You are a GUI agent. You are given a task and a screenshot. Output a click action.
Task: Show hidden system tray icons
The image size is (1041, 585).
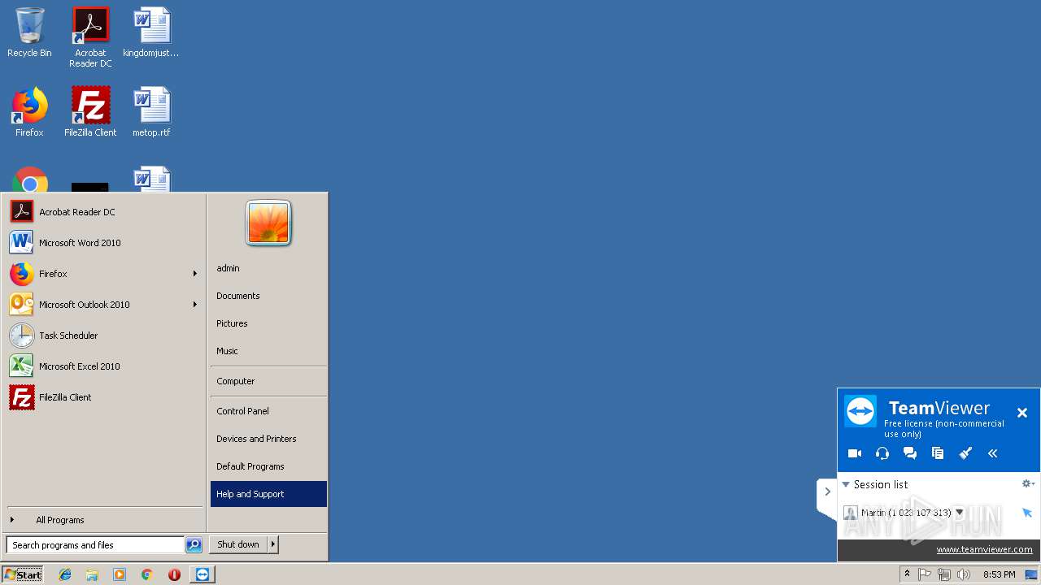(907, 574)
